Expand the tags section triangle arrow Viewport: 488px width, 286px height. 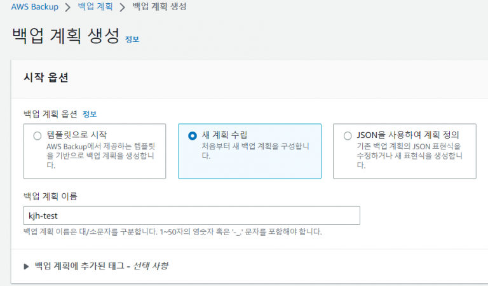pyautogui.click(x=26, y=266)
